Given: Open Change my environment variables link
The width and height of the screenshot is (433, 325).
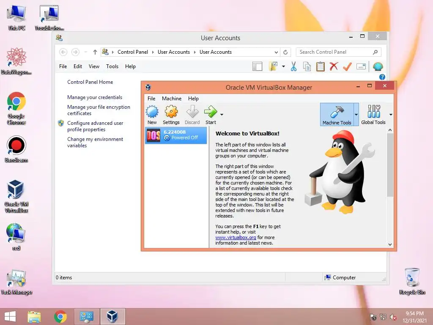Looking at the screenshot, I should point(95,142).
